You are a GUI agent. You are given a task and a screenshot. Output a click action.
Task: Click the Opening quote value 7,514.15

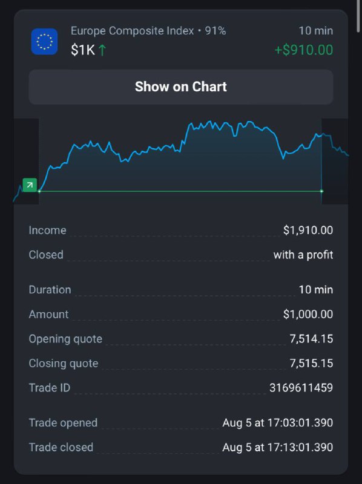[311, 339]
